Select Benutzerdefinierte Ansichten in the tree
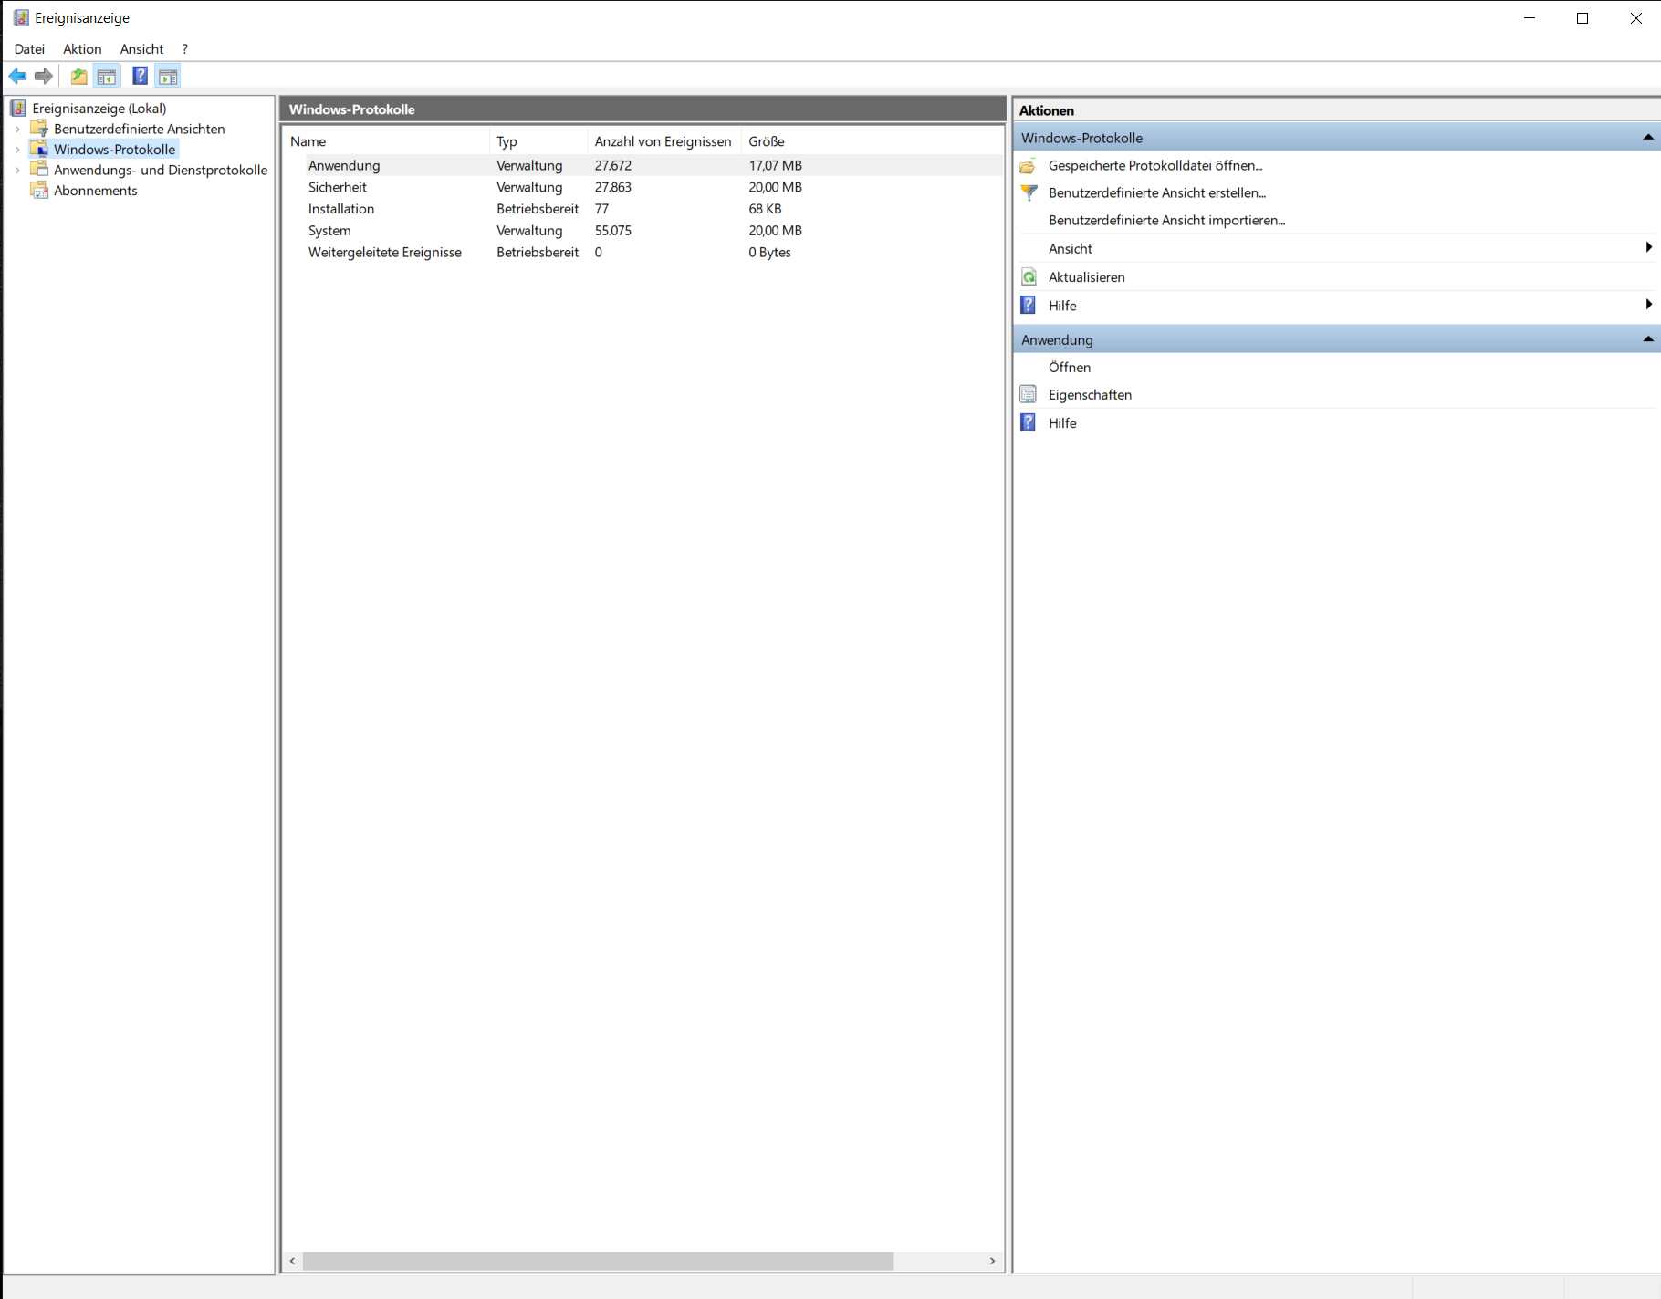1661x1299 pixels. tap(139, 129)
